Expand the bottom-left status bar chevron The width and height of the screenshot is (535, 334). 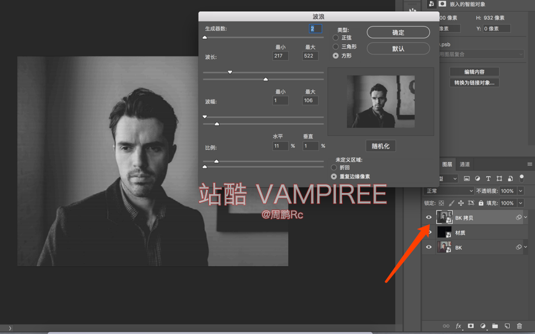(10, 328)
